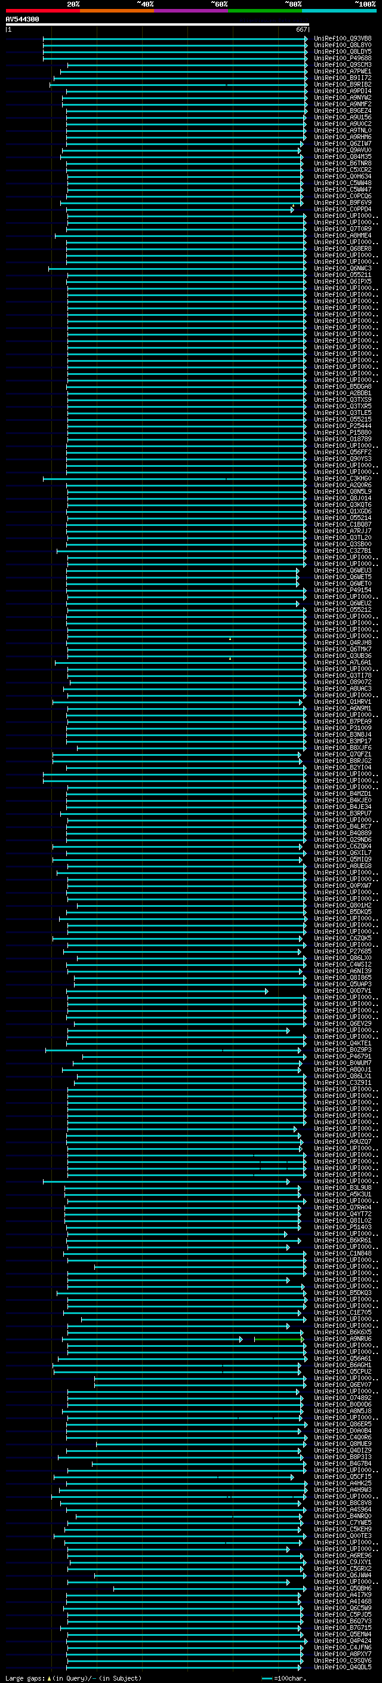Select hit label UniRef100_Q56A61
Screen dimensions: 382x1683
pyautogui.click(x=343, y=1358)
